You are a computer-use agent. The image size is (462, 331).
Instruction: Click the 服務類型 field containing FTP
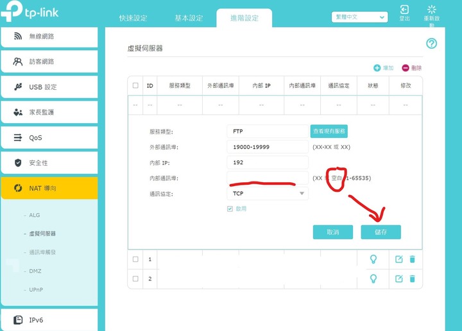click(x=268, y=132)
